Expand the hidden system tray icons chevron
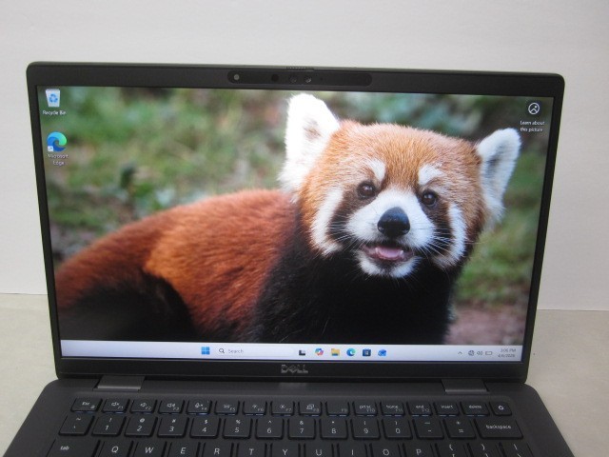The height and width of the screenshot is (457, 609). pyautogui.click(x=460, y=353)
